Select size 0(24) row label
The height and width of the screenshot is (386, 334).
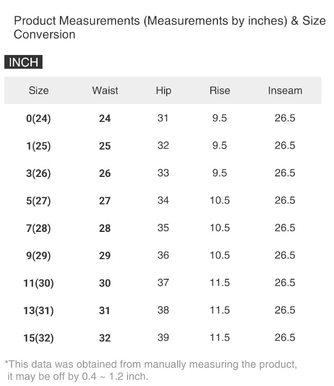point(39,119)
